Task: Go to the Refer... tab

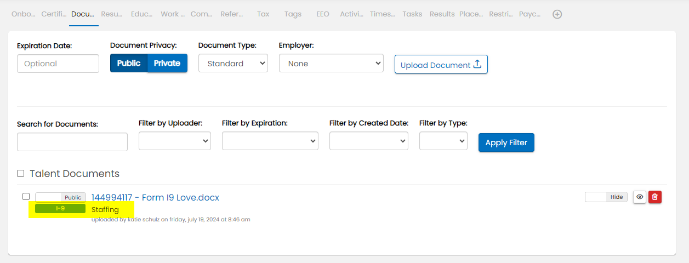Action: pos(232,14)
